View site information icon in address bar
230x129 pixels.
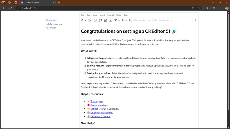click(19, 8)
